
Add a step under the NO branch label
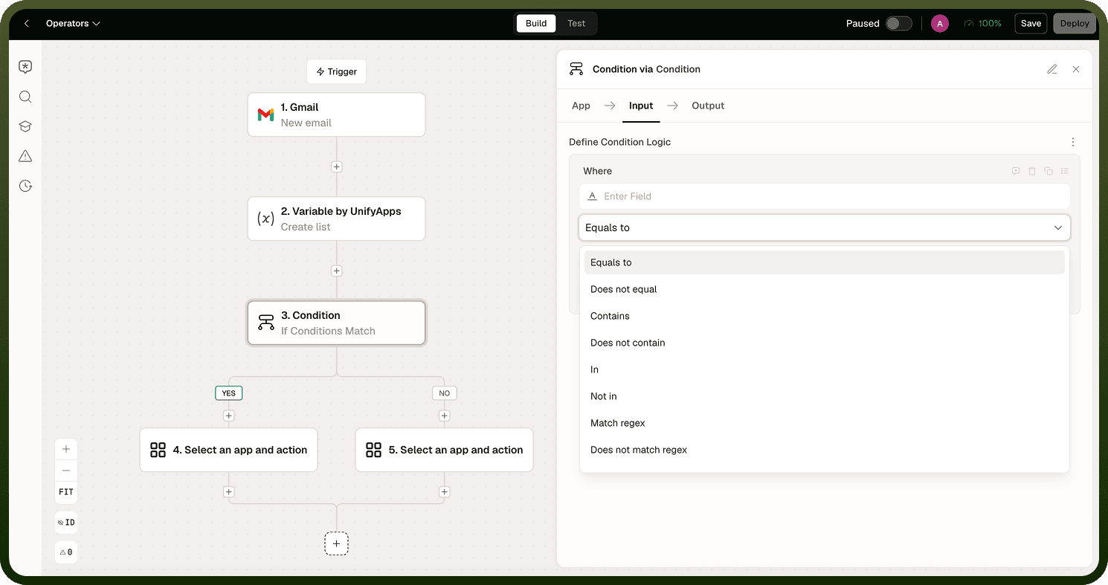444,416
